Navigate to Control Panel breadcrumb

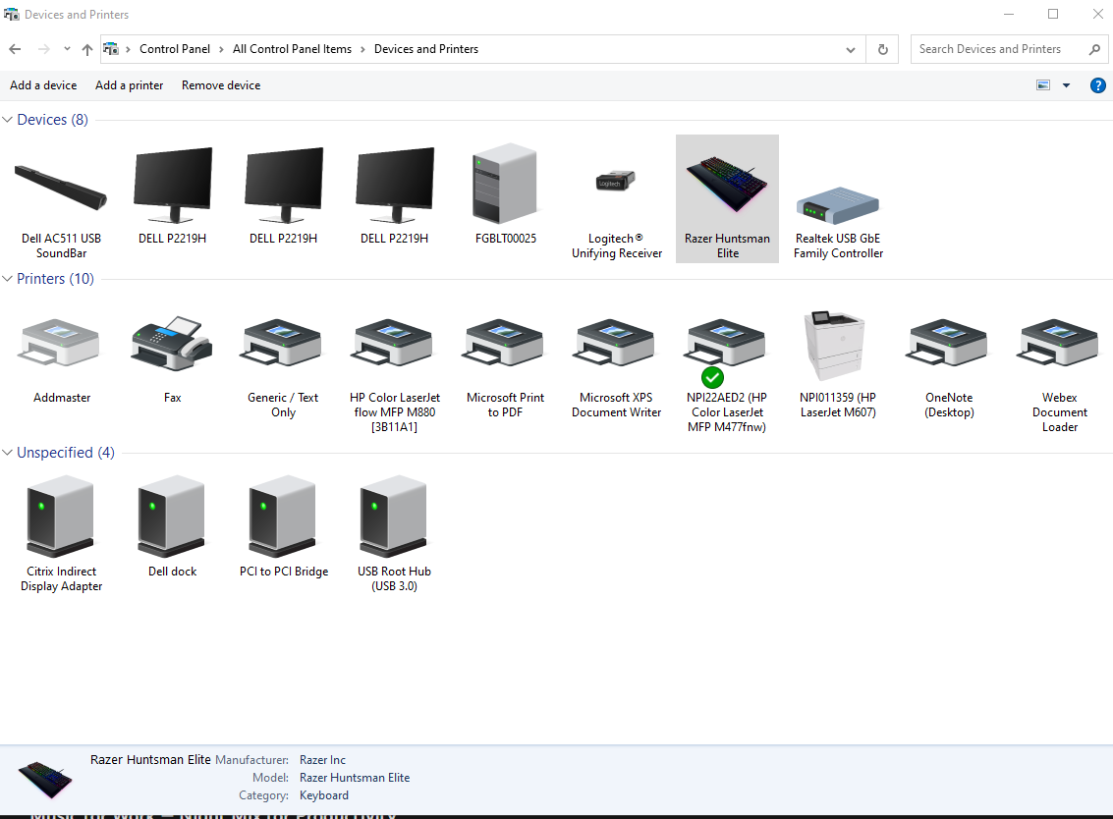[175, 49]
